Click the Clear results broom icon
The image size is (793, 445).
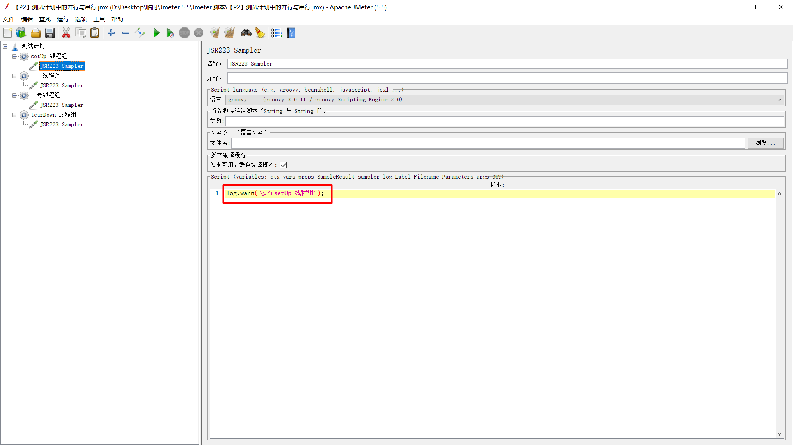(x=214, y=33)
